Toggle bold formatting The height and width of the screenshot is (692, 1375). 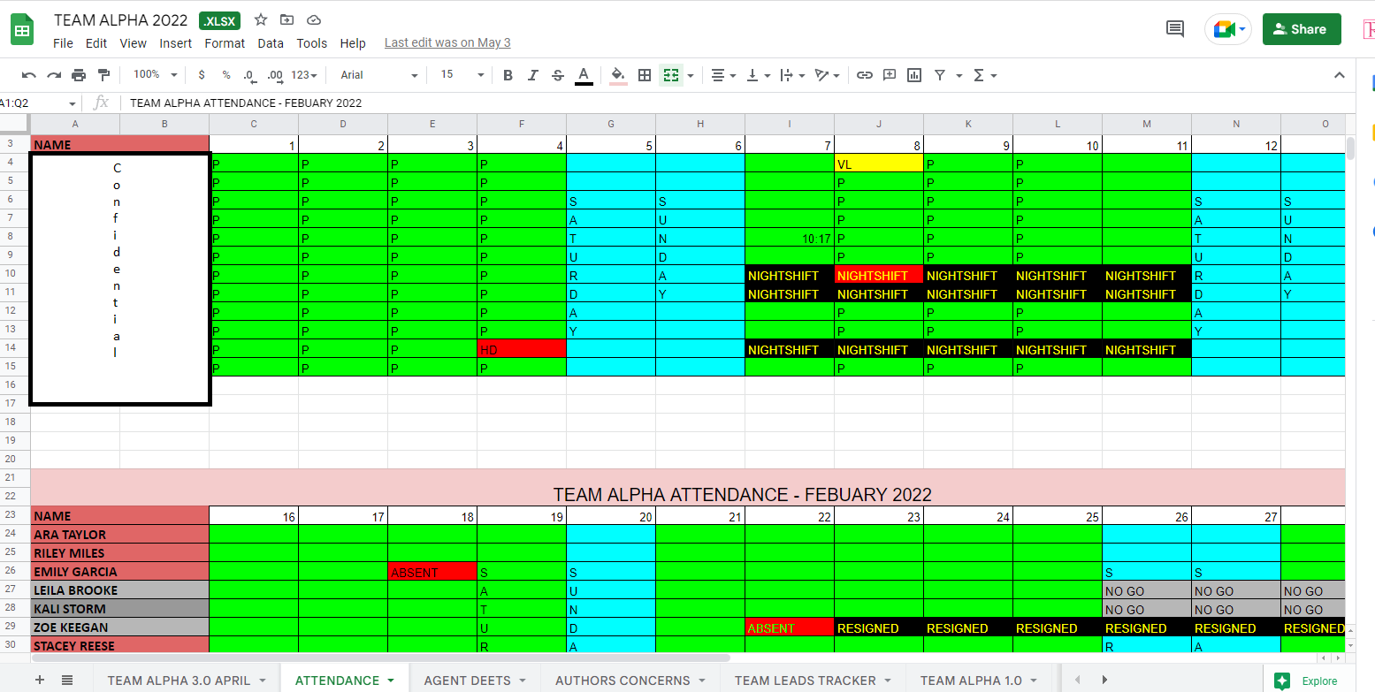click(x=508, y=75)
